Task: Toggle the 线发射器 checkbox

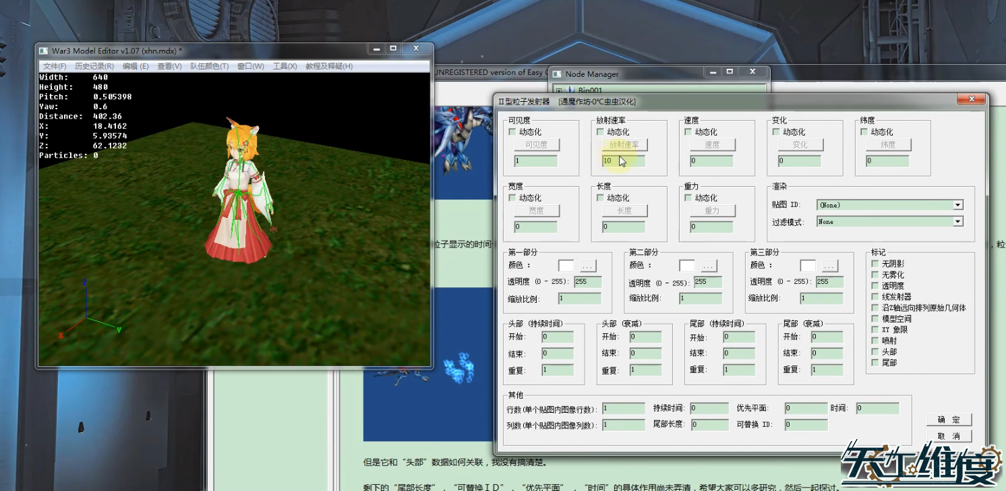Action: (875, 297)
